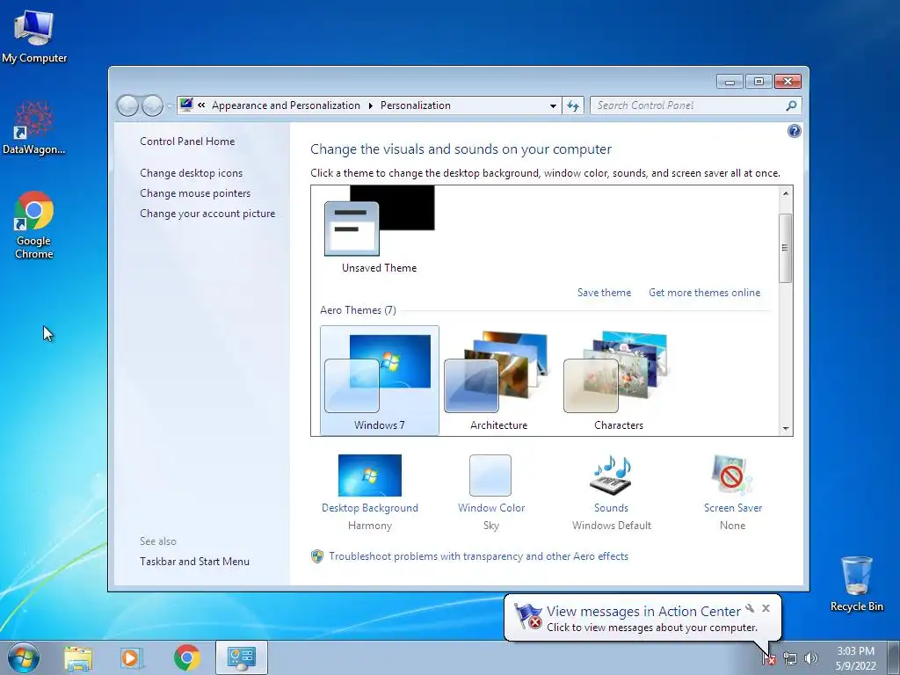The width and height of the screenshot is (900, 675).
Task: Expand the breadcrumb double-chevron
Action: [x=201, y=105]
